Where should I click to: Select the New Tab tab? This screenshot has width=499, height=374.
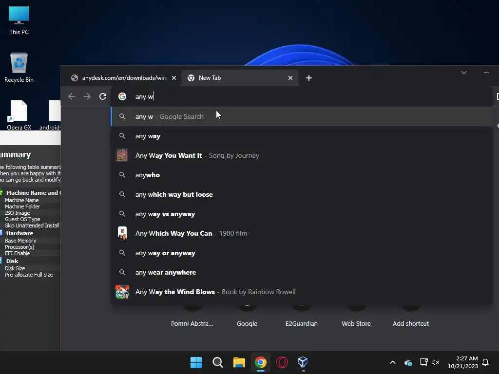click(x=239, y=78)
